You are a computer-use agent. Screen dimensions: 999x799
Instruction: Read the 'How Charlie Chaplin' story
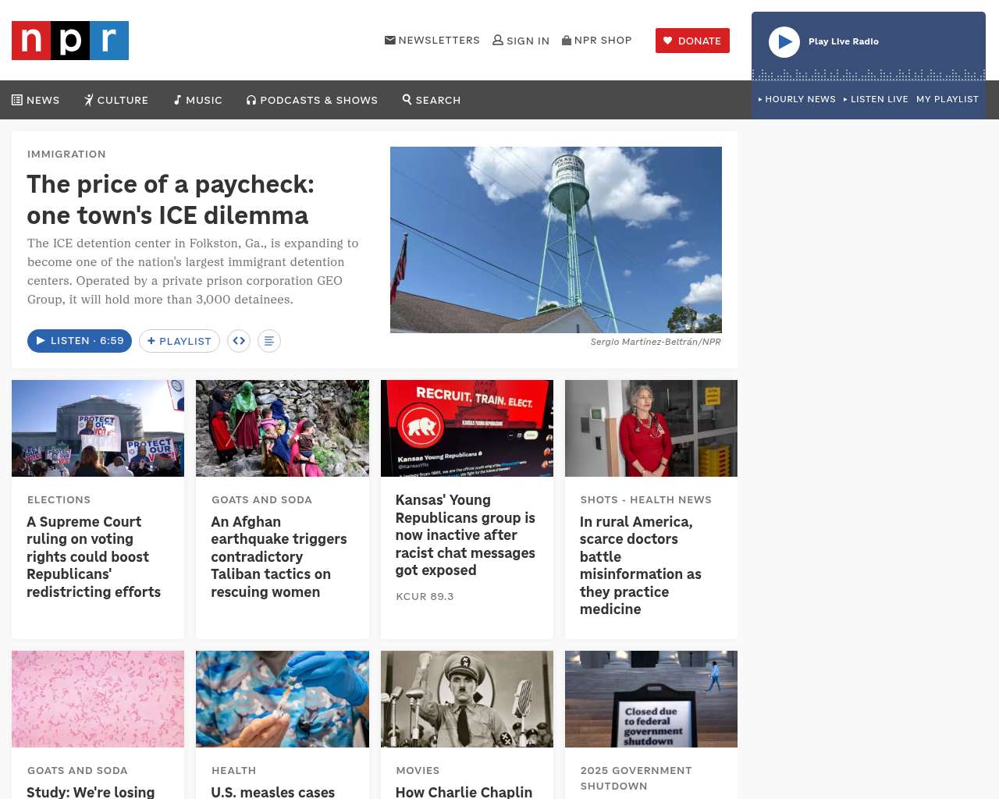464,792
